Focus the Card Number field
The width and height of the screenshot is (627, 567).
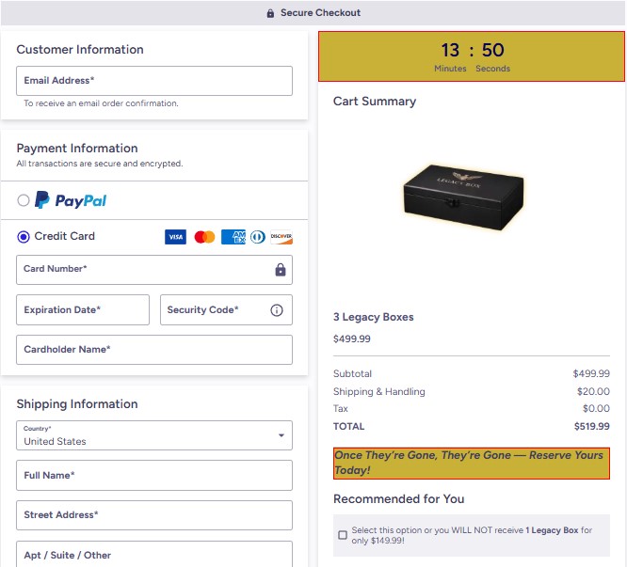point(154,270)
